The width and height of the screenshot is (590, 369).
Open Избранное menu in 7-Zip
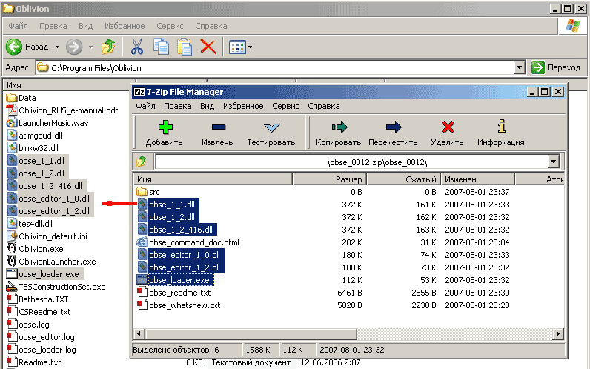coord(243,106)
